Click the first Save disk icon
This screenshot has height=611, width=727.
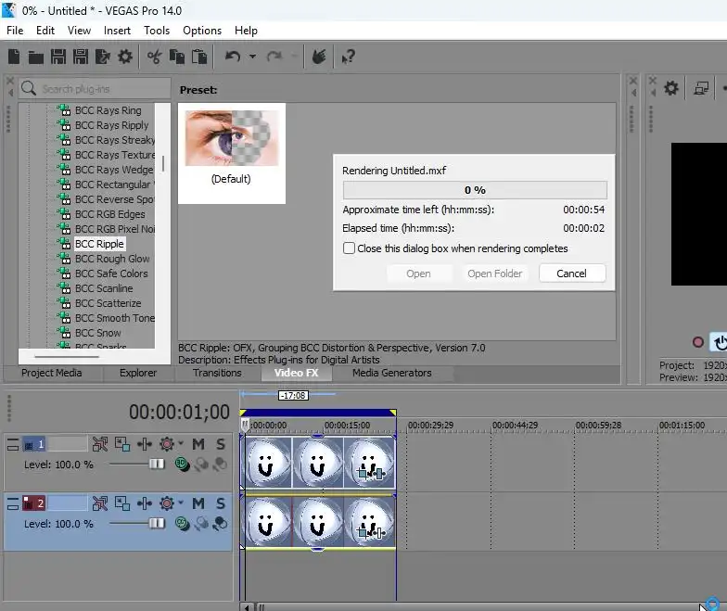[x=57, y=57]
